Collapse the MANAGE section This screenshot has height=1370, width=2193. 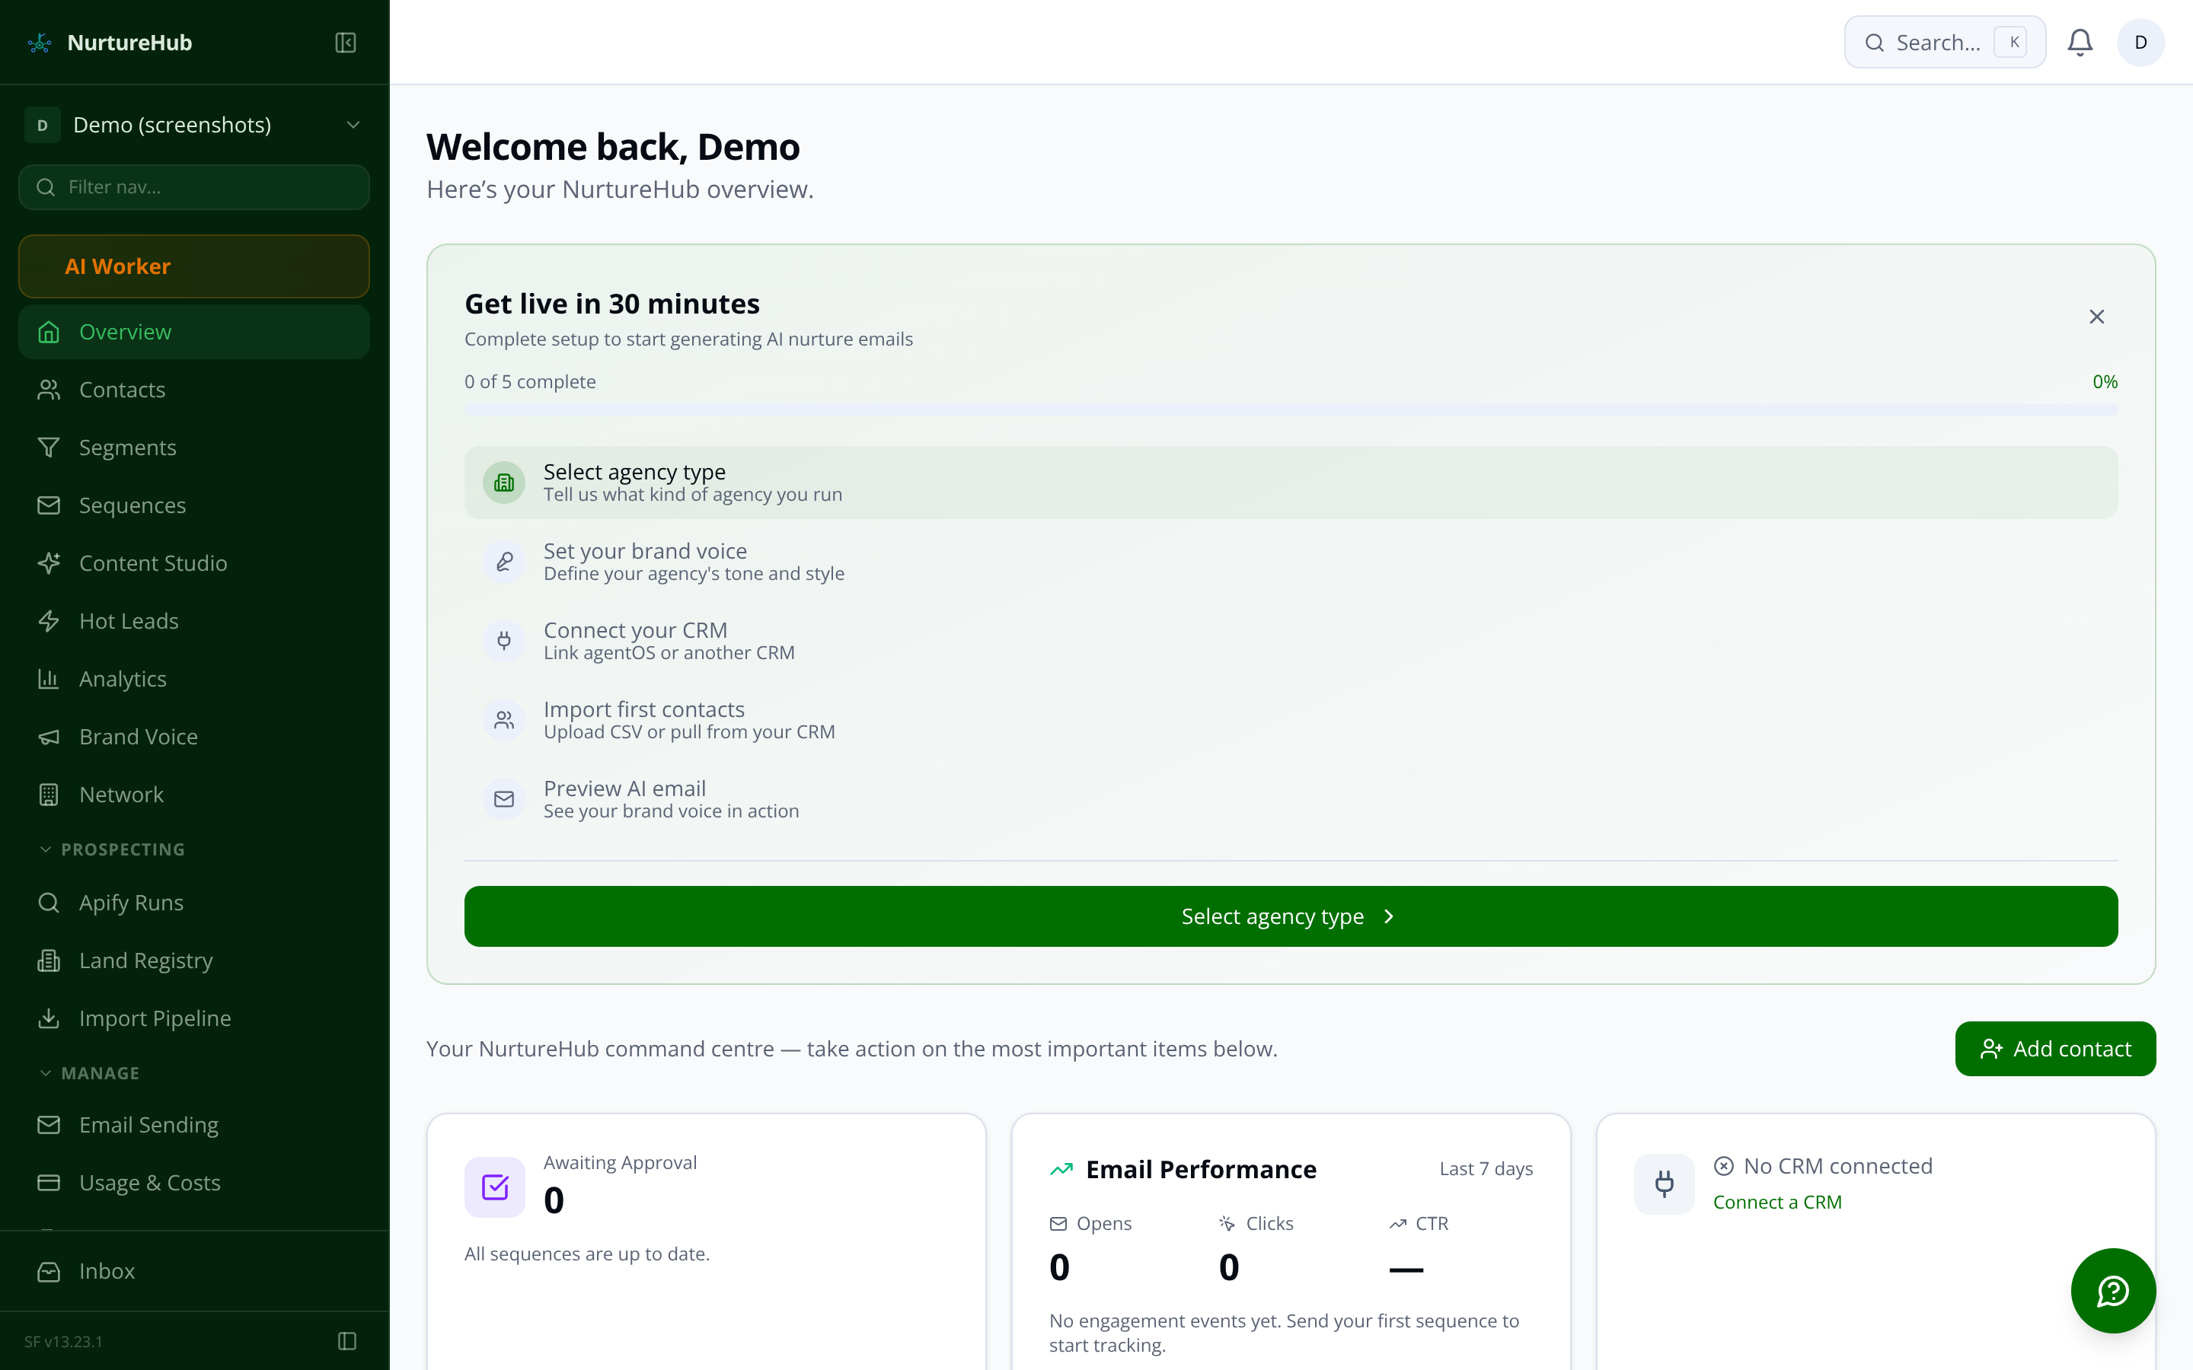pos(91,1073)
